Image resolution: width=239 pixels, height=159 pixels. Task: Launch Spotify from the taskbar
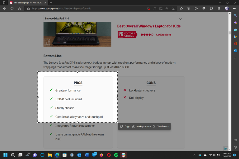pyautogui.click(x=116, y=155)
